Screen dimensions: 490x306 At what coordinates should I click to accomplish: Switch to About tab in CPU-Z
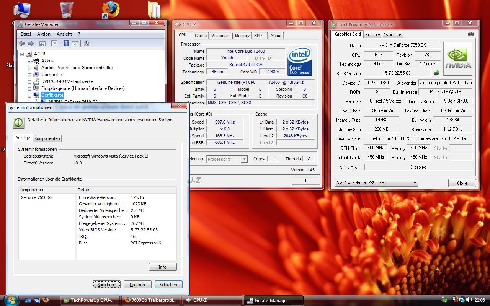click(276, 36)
